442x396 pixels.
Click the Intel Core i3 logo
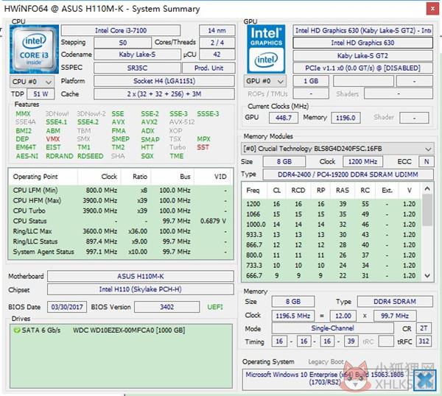pyautogui.click(x=34, y=49)
